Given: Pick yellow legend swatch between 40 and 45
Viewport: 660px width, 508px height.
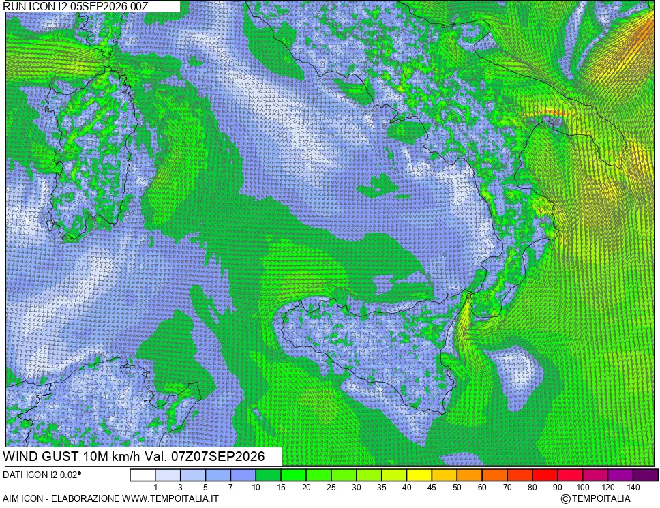Looking at the screenshot, I should [x=419, y=475].
